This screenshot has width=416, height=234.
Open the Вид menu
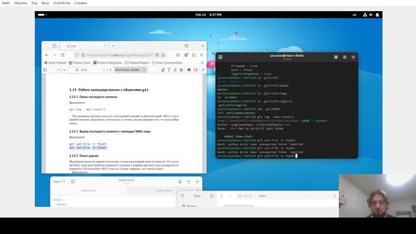click(x=34, y=3)
